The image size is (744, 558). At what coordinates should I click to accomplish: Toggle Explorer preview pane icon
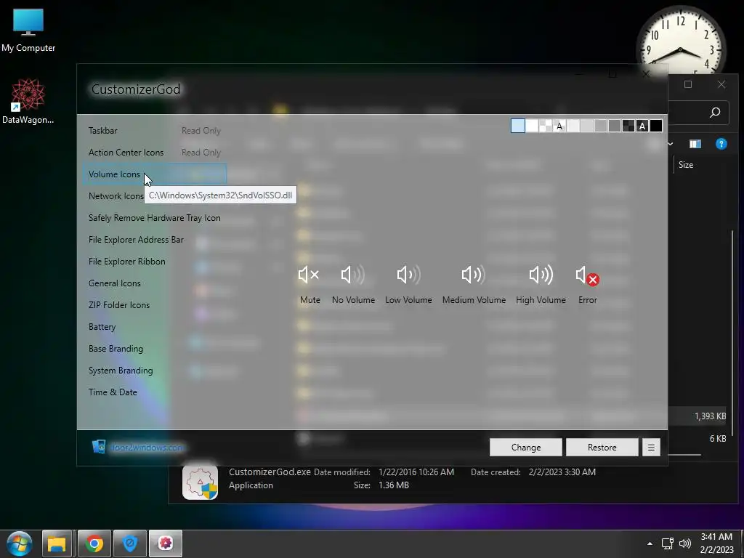coord(695,144)
